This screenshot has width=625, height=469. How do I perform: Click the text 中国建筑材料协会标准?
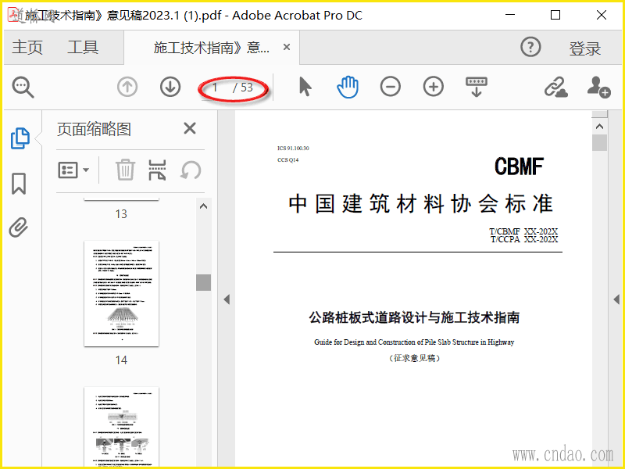click(x=421, y=204)
